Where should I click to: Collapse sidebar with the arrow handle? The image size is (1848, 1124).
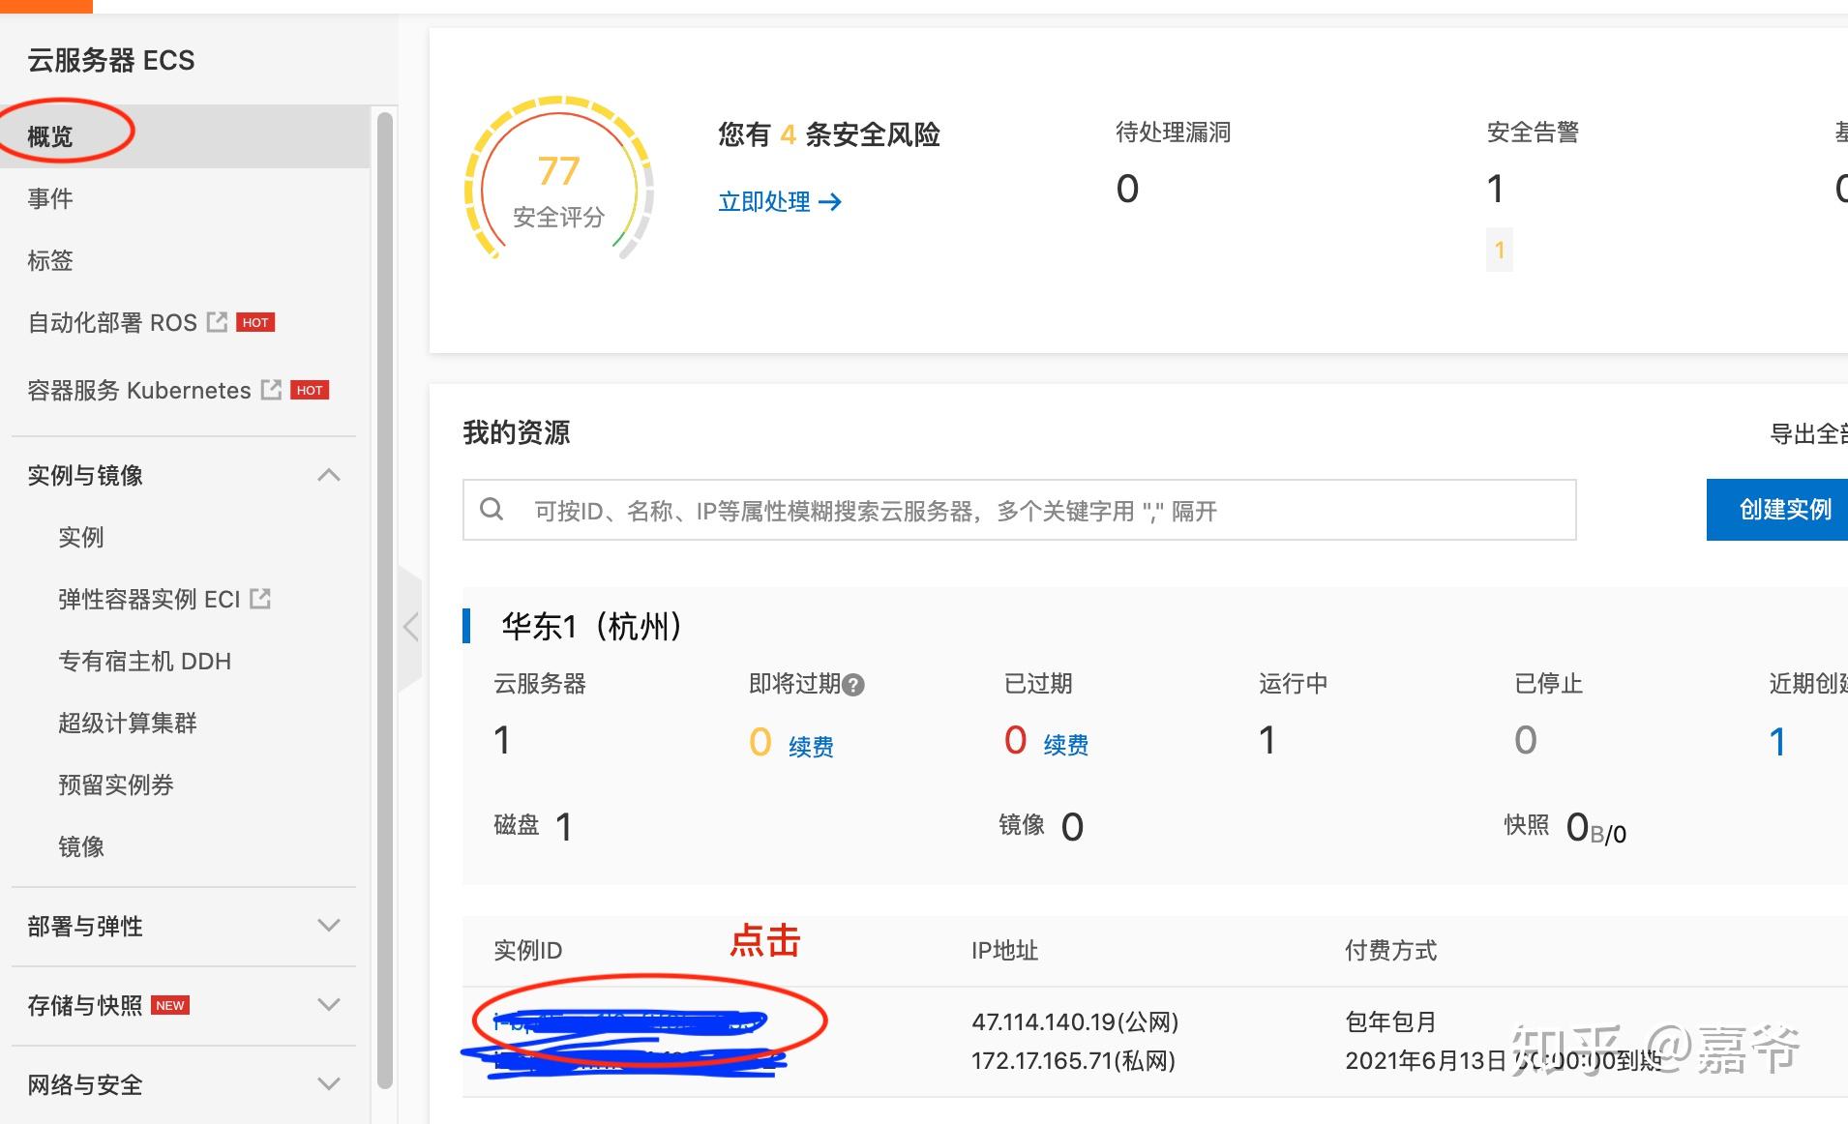coord(410,627)
